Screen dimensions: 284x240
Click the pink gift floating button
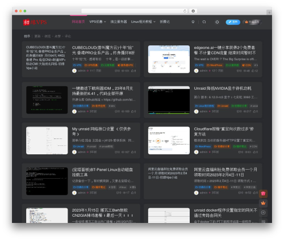click(x=263, y=193)
